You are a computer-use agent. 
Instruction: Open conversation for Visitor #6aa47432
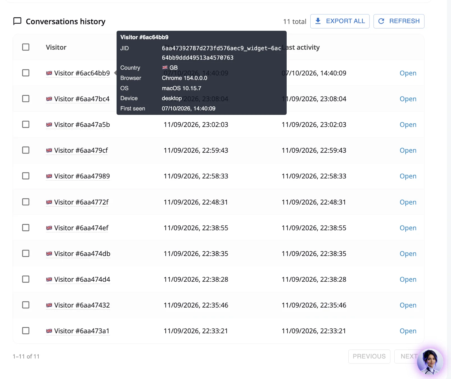[408, 305]
